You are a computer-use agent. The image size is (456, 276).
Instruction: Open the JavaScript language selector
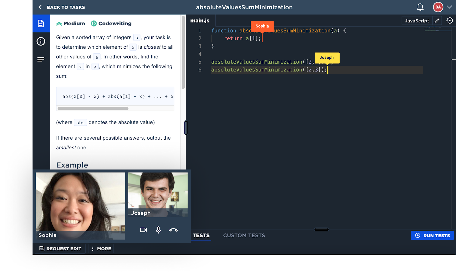tap(417, 21)
